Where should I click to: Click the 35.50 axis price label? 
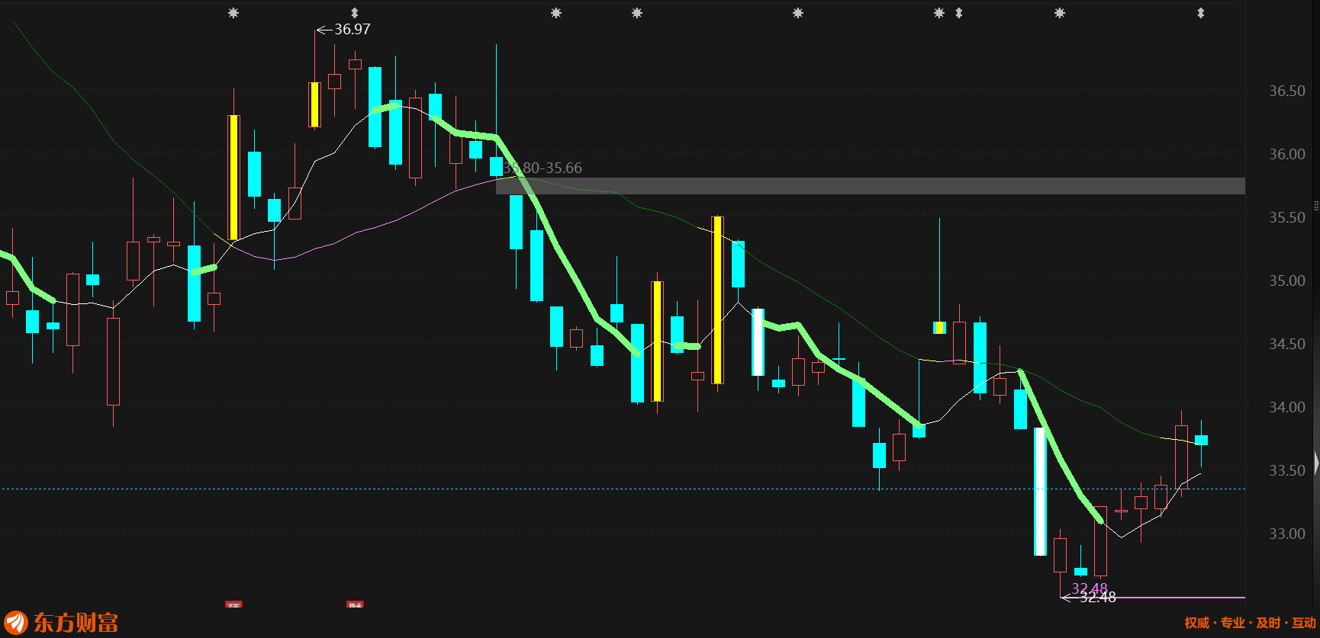click(x=1287, y=217)
